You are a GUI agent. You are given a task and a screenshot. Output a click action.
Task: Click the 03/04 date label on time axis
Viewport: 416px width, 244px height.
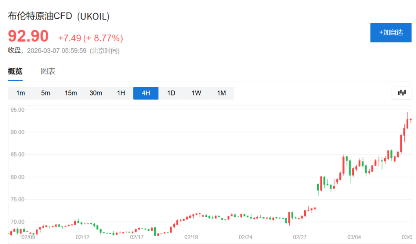click(354, 237)
